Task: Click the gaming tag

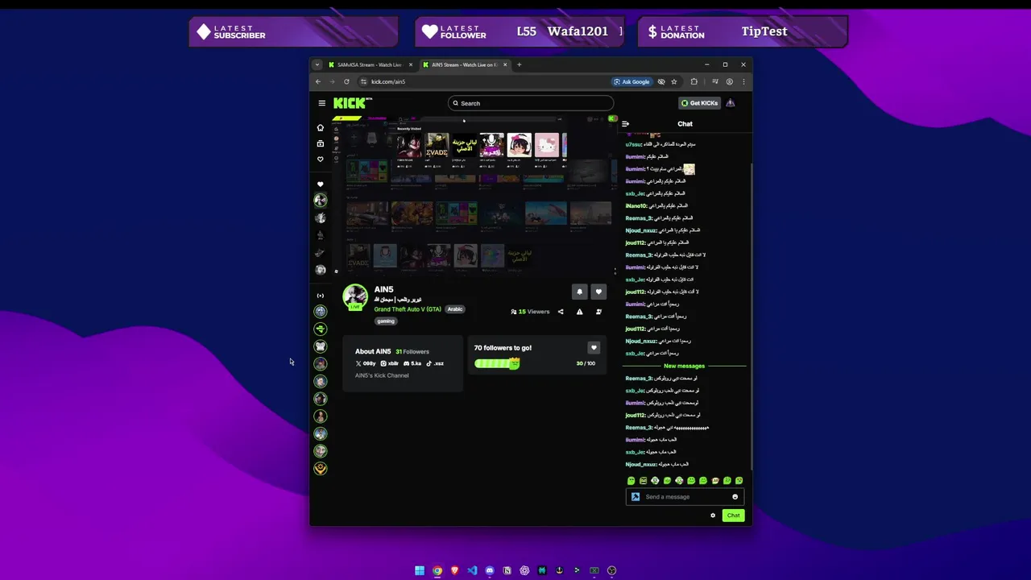Action: pos(386,321)
